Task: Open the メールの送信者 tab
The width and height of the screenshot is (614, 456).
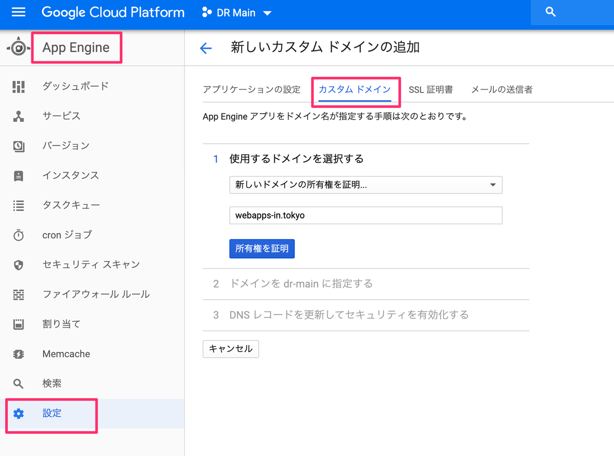Action: coord(501,90)
